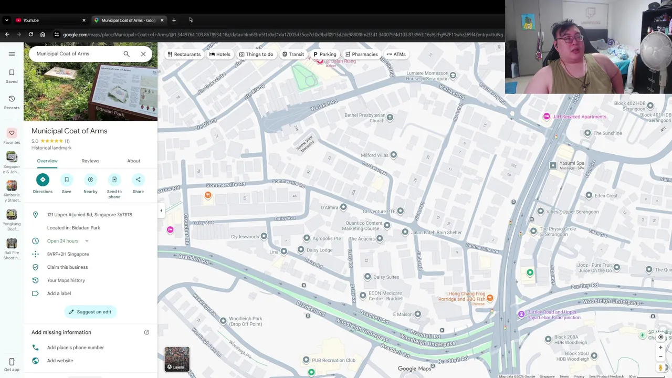Click Suggest an edit button
Screen dimensions: 672x378
click(90, 312)
